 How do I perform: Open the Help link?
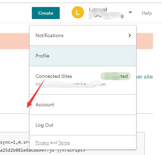coord(147,13)
